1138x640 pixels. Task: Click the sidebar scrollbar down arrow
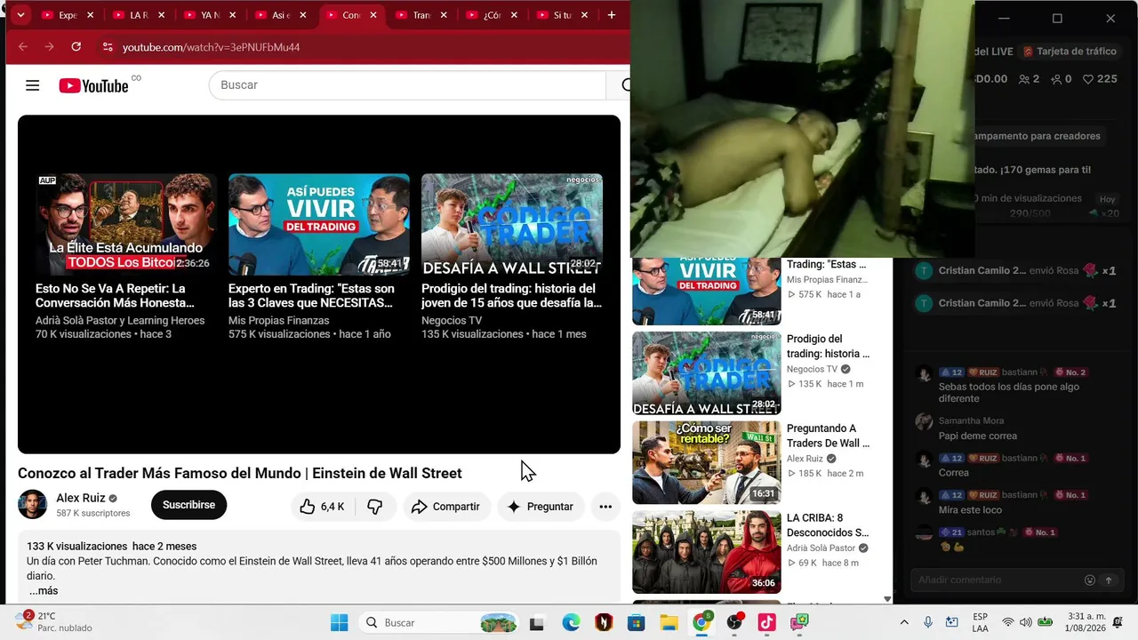[887, 599]
